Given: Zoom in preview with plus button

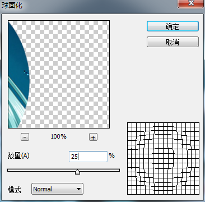Looking at the screenshot, I should click(93, 137).
